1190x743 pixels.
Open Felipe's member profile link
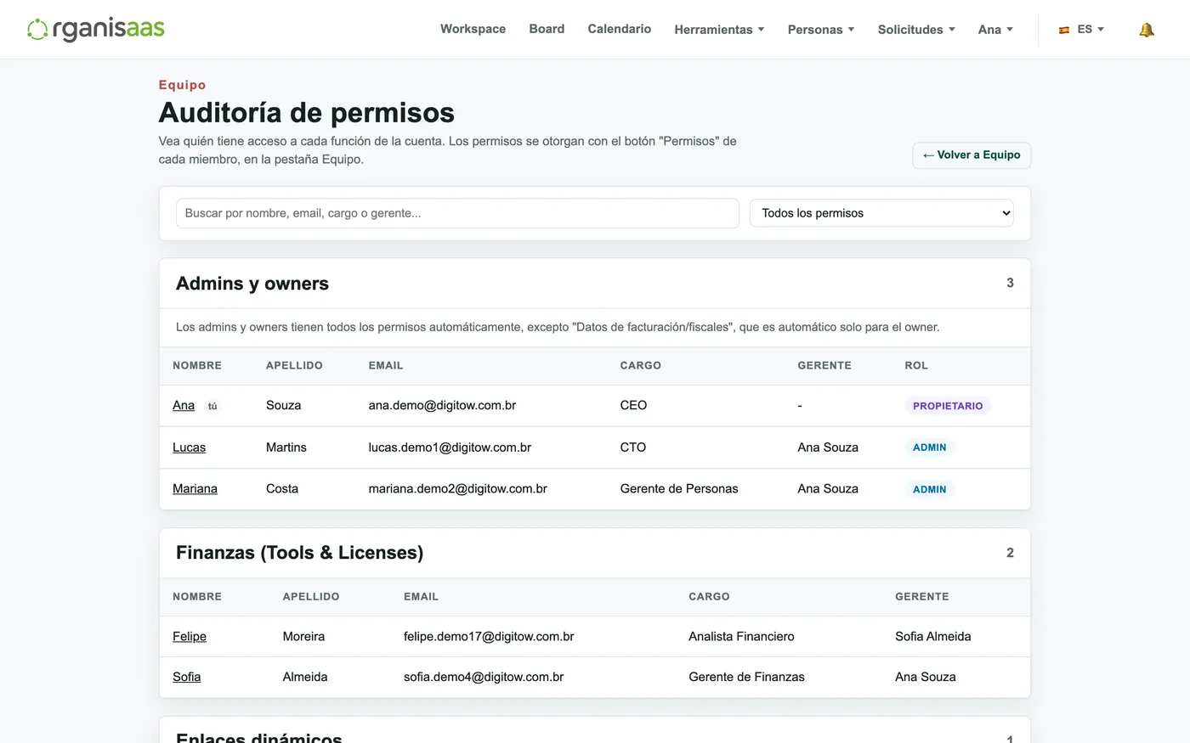coord(190,637)
